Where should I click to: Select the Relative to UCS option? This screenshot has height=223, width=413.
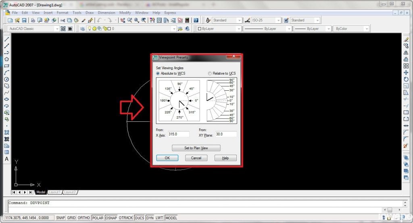click(210, 73)
